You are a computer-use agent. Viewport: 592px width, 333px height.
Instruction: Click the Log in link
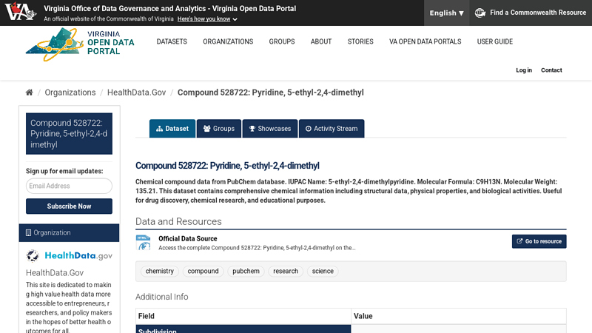[524, 70]
